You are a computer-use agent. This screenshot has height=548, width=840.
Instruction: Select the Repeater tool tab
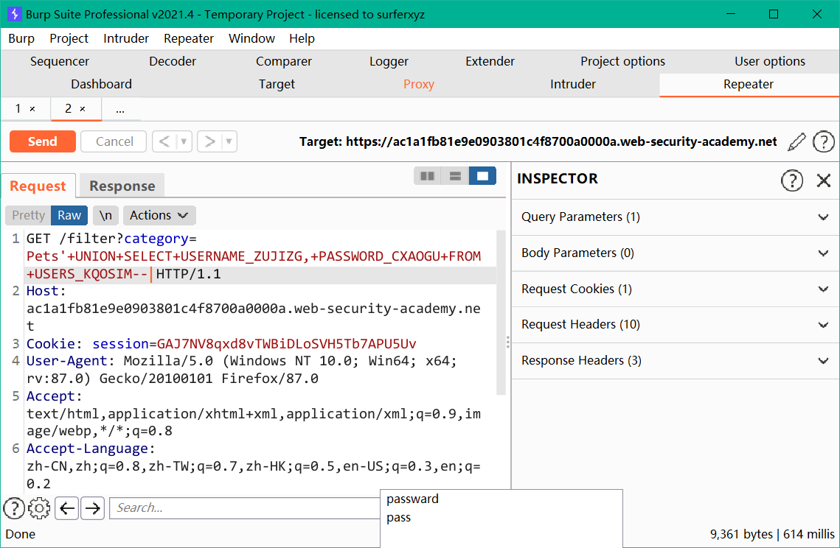[749, 85]
